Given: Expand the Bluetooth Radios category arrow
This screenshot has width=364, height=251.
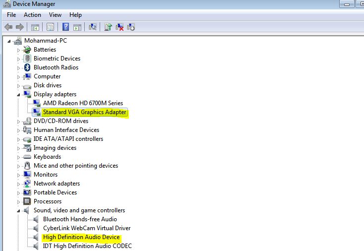Looking at the screenshot, I should [18, 68].
